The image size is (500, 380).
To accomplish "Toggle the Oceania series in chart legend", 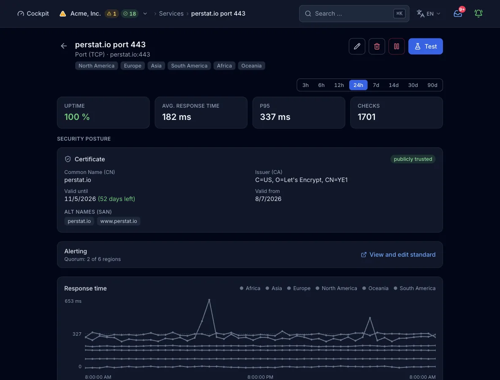I will point(375,288).
